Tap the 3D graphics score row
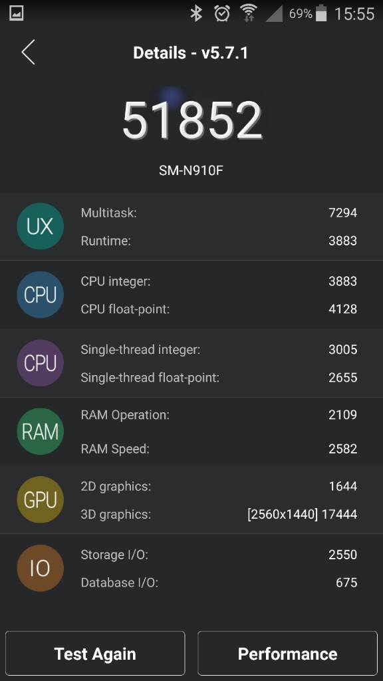 click(219, 514)
